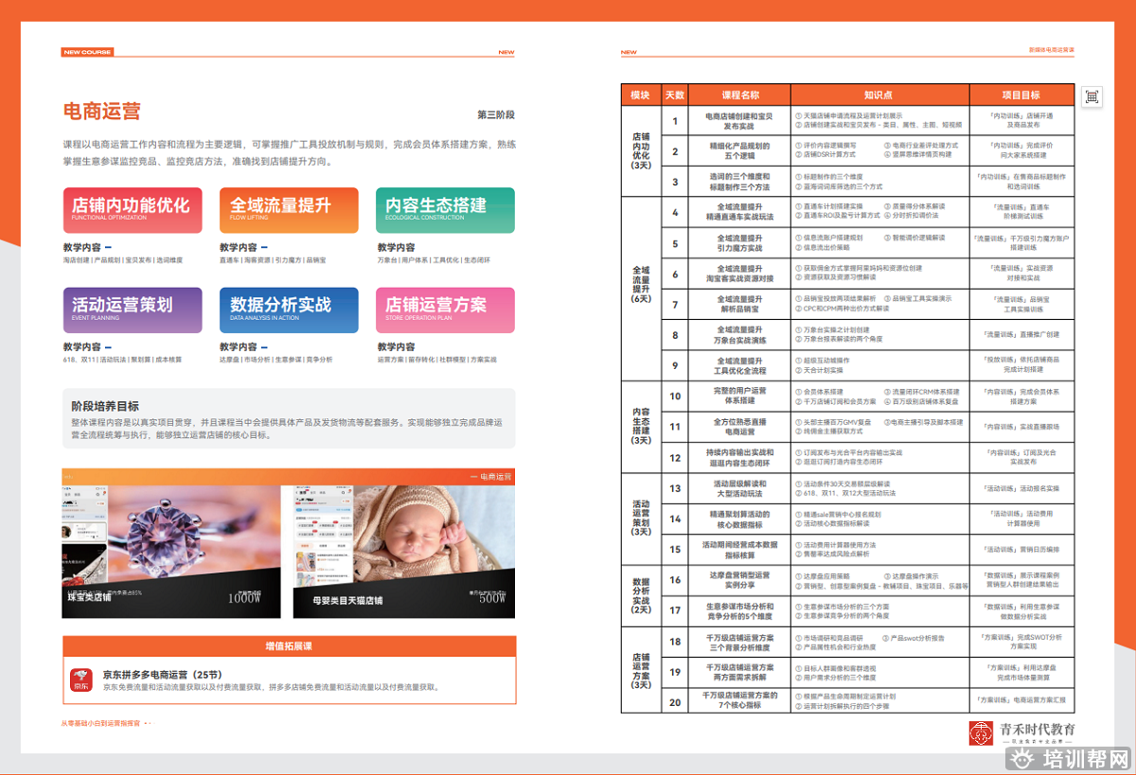Click day 1 course 电商店铺创建和宝贝发布实战
Screen dimensions: 1136x775
tap(740, 120)
